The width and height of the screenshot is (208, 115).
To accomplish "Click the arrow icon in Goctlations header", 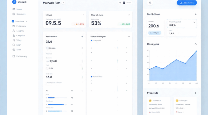I will (196, 14).
